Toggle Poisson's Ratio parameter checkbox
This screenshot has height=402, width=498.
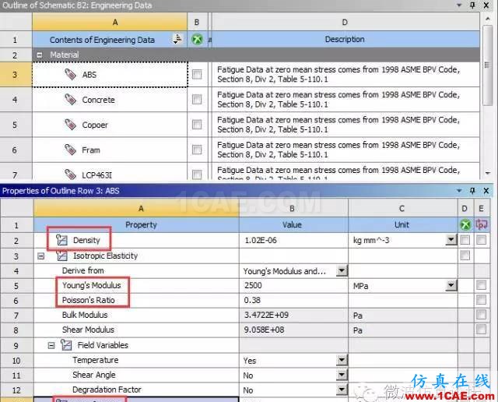click(x=481, y=300)
